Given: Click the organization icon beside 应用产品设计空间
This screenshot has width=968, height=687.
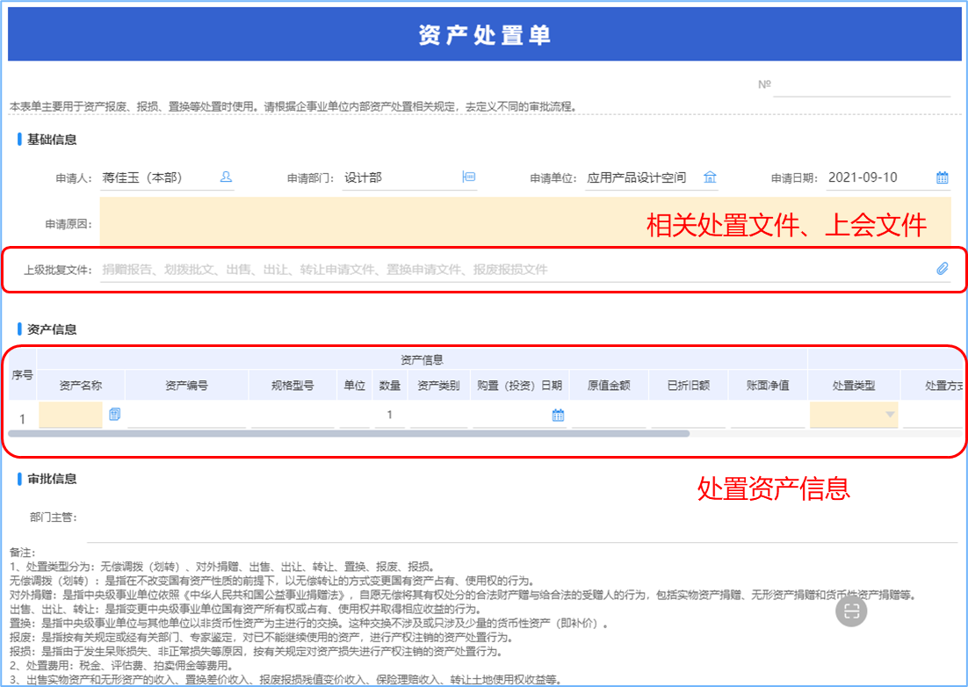Looking at the screenshot, I should 710,177.
